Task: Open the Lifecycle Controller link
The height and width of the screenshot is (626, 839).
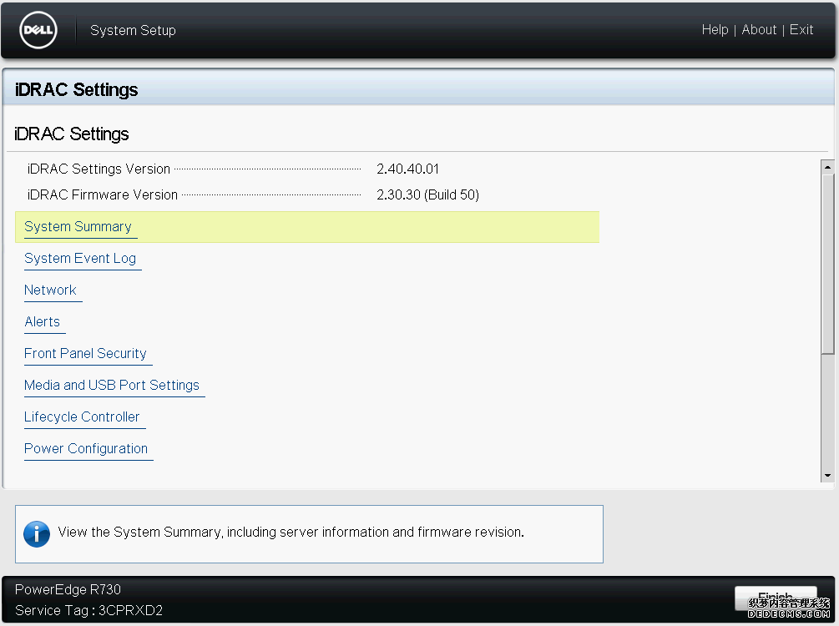Action: pyautogui.click(x=82, y=417)
